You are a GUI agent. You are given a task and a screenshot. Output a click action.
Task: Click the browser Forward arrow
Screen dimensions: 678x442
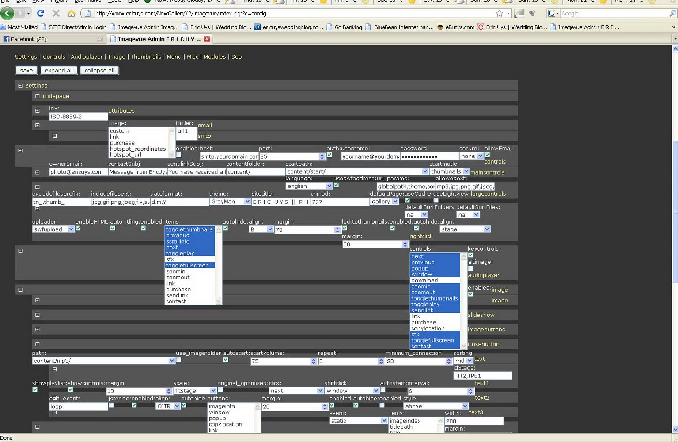[x=20, y=13]
